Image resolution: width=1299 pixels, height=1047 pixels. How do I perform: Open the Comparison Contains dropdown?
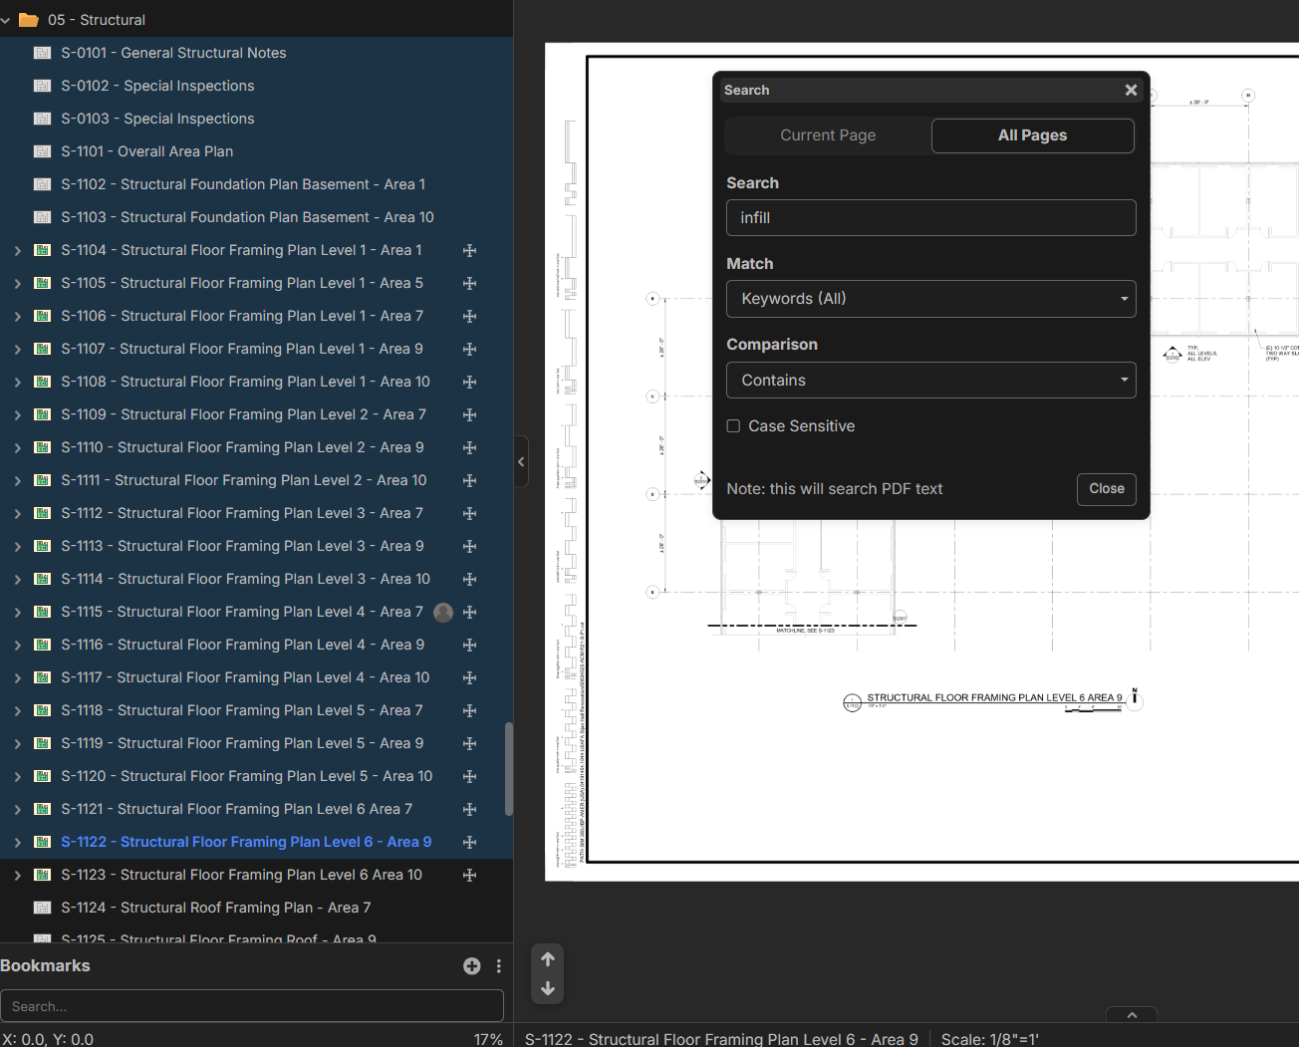(x=930, y=381)
